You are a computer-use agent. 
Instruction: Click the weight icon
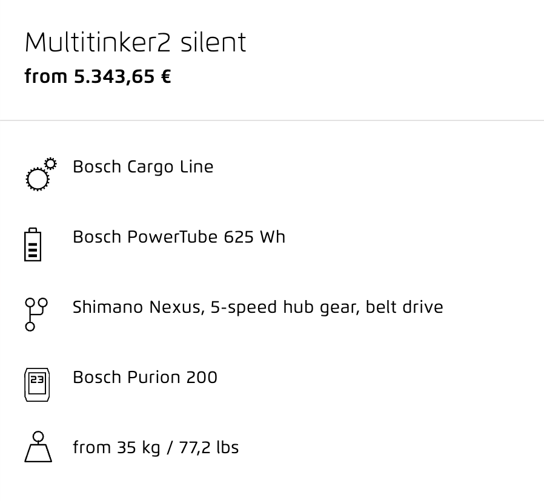tap(38, 447)
